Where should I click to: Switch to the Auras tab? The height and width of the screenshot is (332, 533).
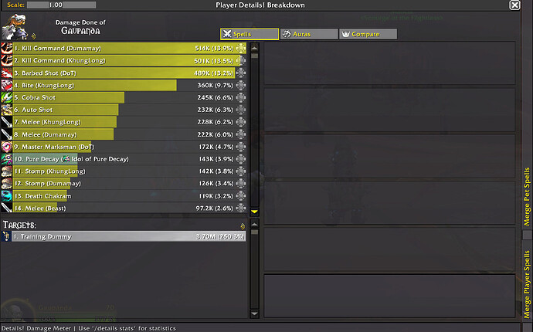coord(308,34)
